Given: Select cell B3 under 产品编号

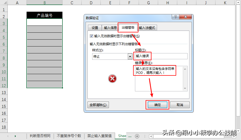Looking at the screenshot, I should click(x=45, y=22).
